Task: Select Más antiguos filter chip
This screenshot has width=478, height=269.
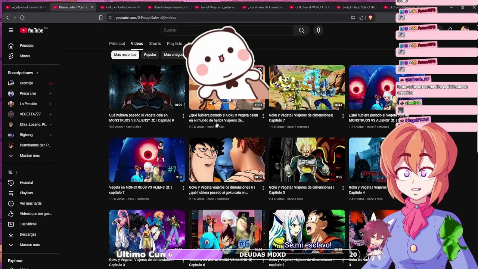Action: coord(174,55)
